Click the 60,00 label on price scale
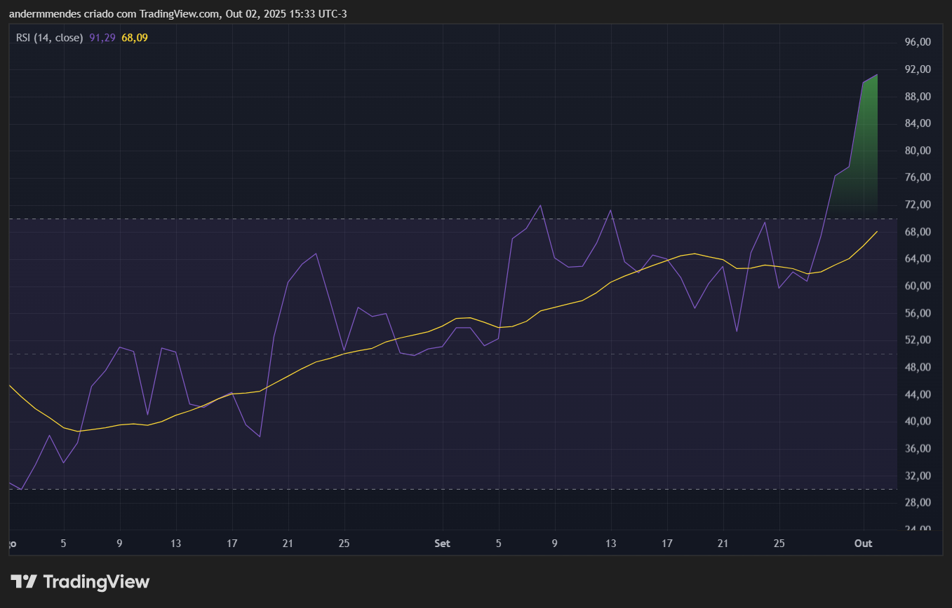 [x=918, y=286]
